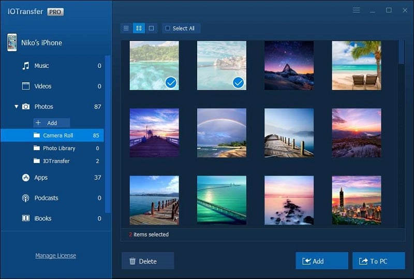Tick the Select All checkbox
Image resolution: width=414 pixels, height=279 pixels.
coord(168,28)
